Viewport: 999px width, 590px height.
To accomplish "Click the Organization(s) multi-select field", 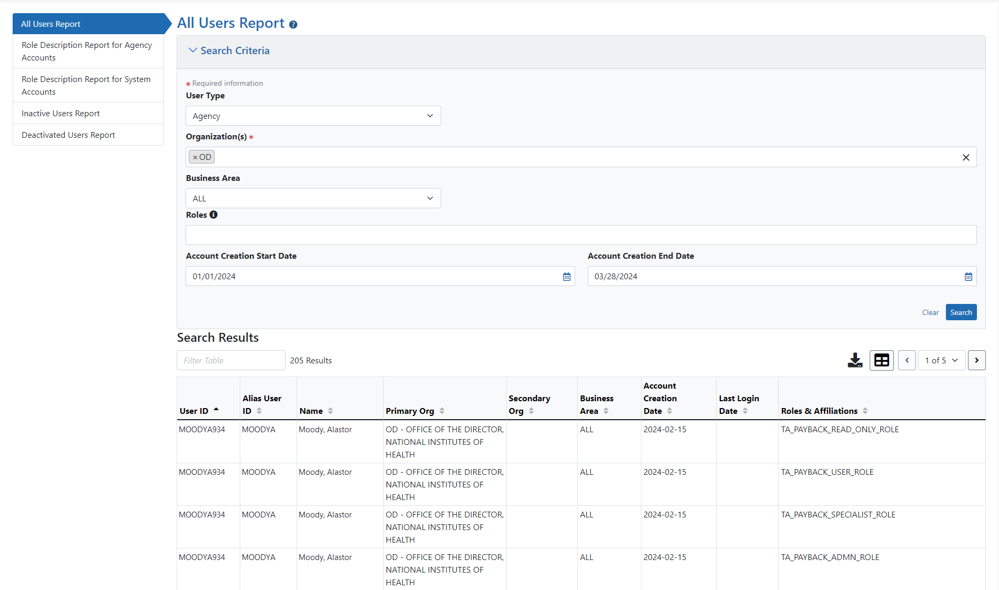I will pos(581,157).
